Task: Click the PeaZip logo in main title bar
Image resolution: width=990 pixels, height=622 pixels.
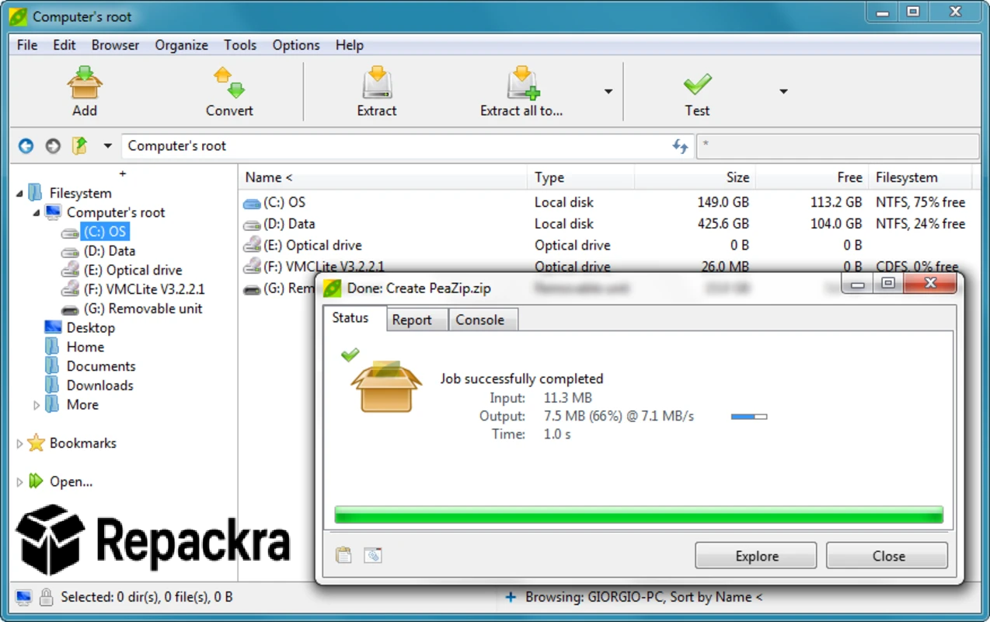Action: click(18, 16)
